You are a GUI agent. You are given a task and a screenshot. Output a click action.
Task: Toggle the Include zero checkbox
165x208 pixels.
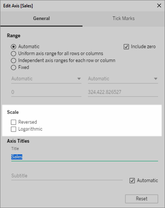[x=126, y=47]
